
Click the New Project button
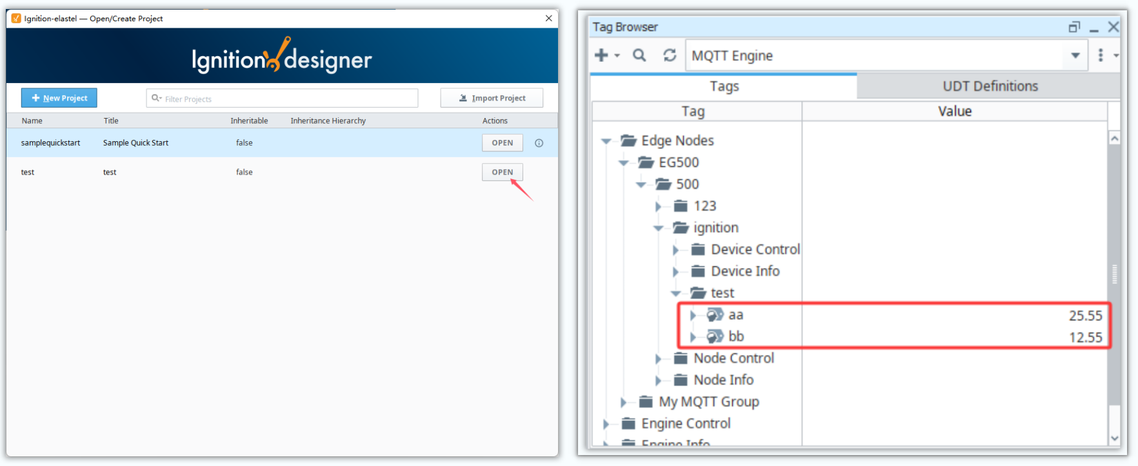[x=59, y=98]
